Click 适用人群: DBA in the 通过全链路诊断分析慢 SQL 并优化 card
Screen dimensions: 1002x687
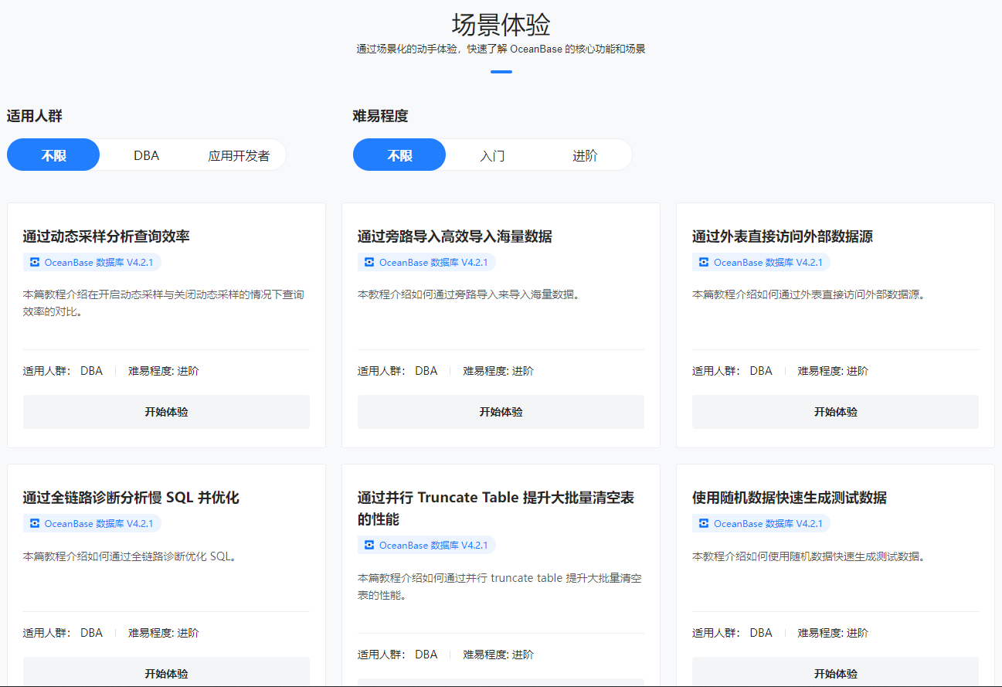pyautogui.click(x=63, y=633)
